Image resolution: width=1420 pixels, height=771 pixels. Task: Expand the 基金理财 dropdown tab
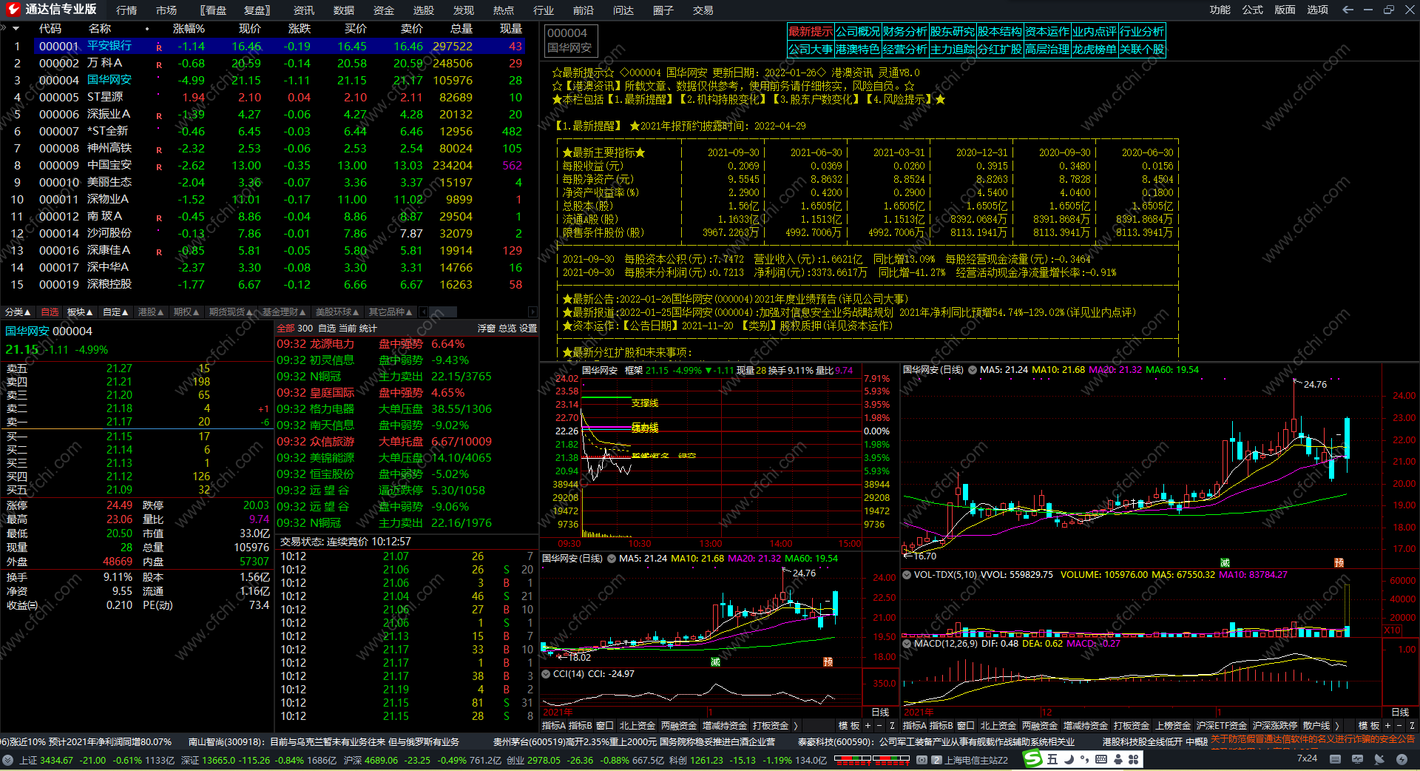[284, 312]
